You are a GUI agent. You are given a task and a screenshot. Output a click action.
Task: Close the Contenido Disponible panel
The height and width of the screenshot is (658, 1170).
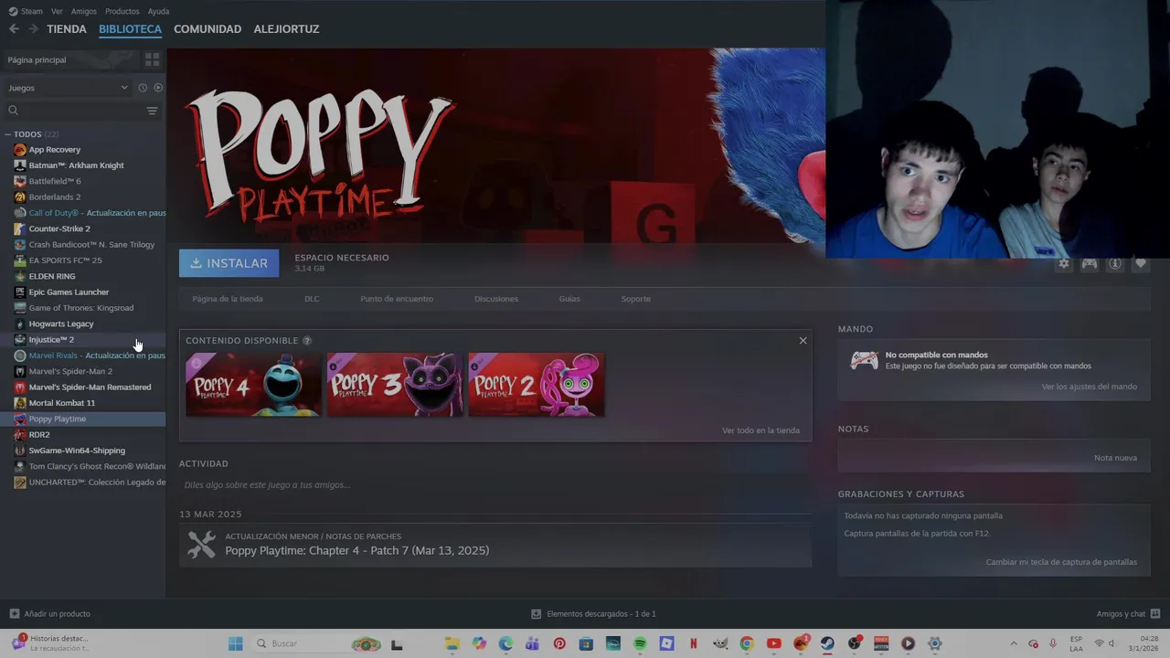[803, 341]
